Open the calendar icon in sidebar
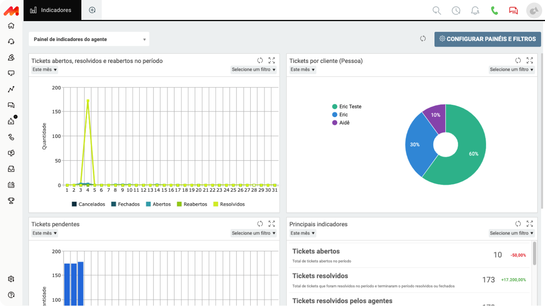The image size is (545, 306). click(x=11, y=185)
